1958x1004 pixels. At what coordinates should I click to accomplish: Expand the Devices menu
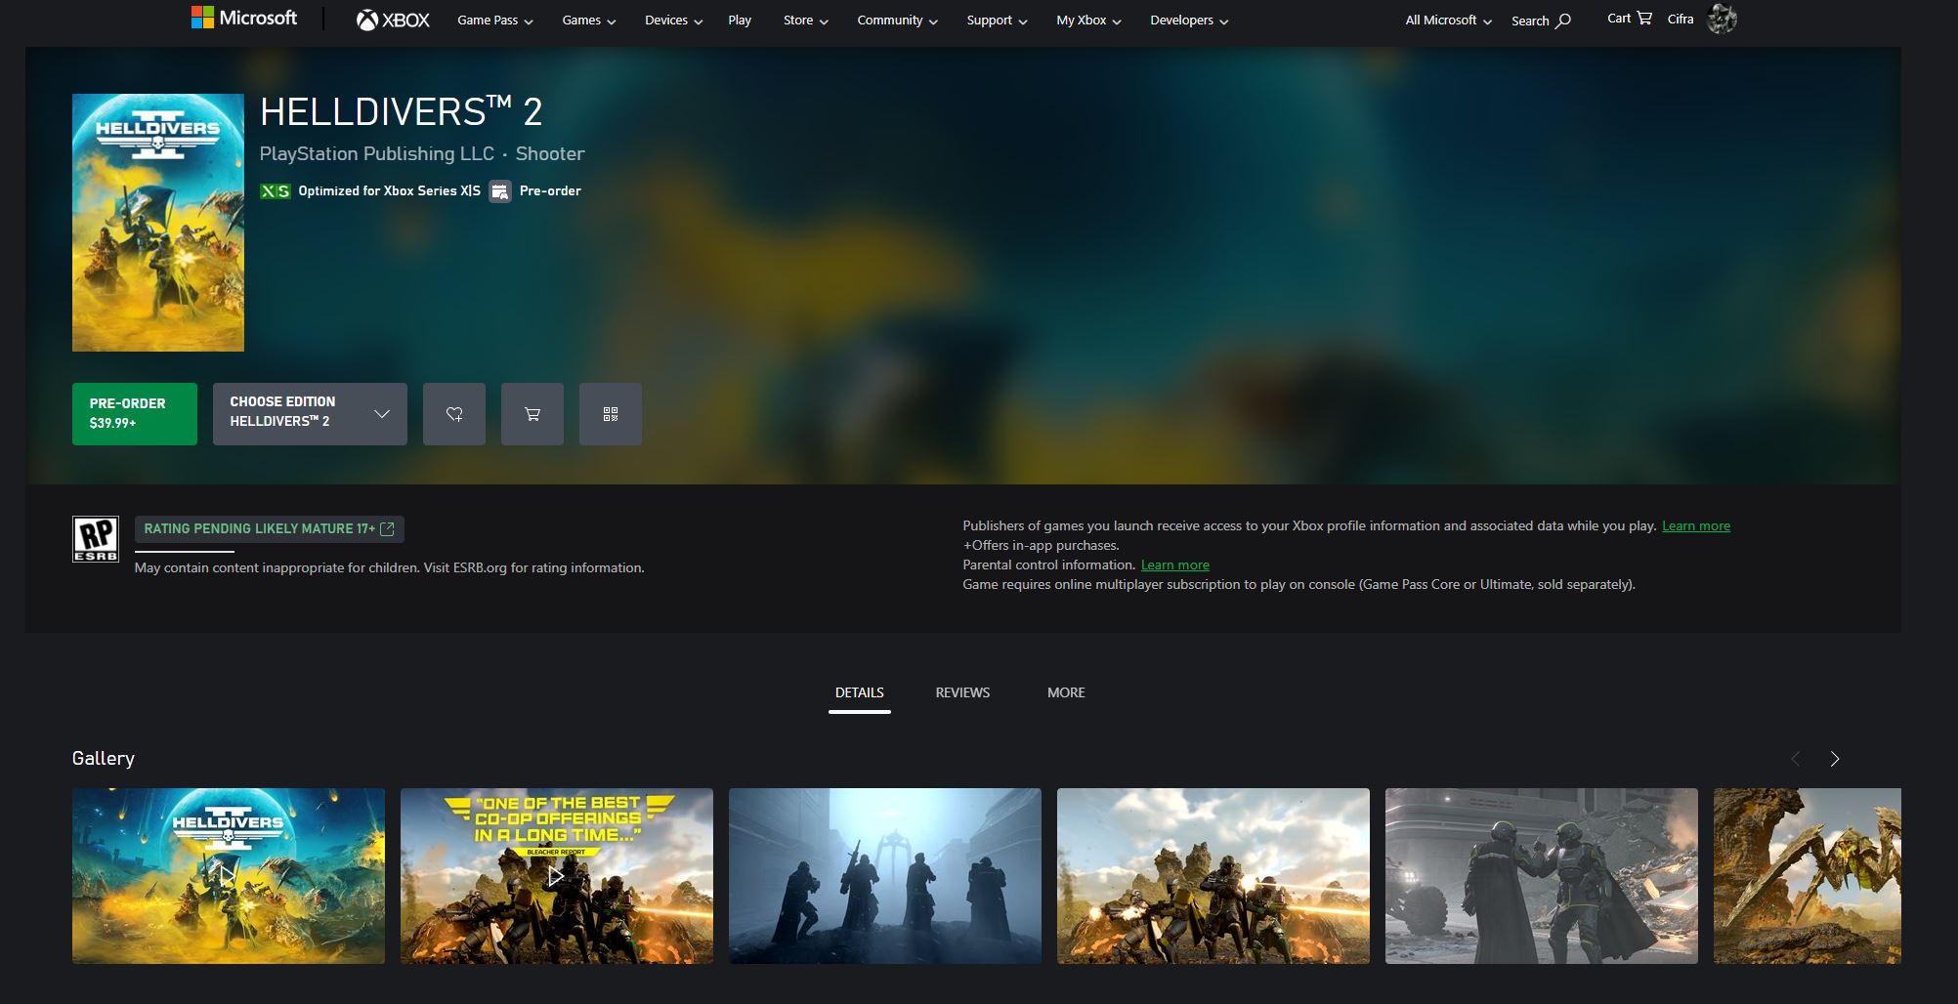(673, 20)
